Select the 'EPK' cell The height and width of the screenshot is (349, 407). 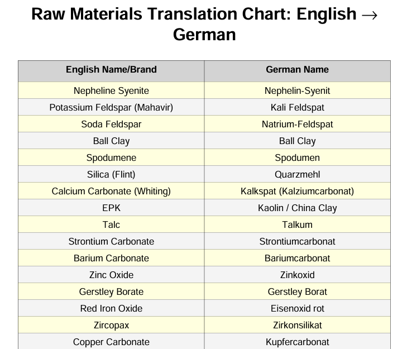tap(111, 208)
